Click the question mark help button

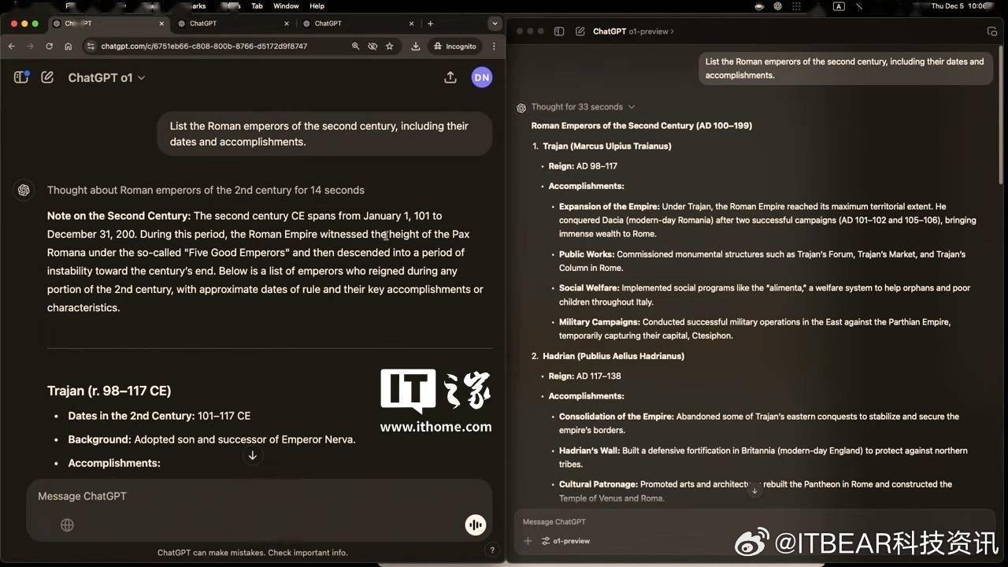coord(492,550)
